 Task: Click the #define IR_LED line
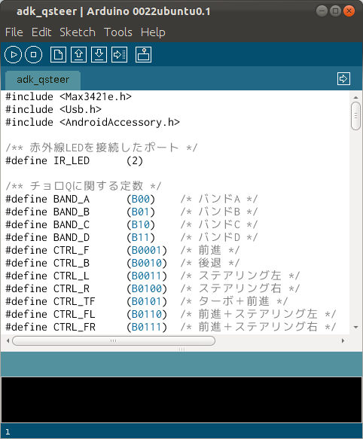75,160
